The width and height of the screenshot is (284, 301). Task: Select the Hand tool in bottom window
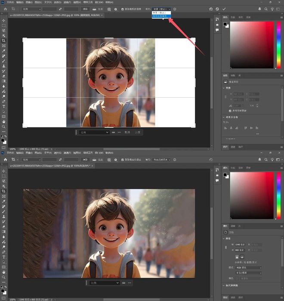3,272
